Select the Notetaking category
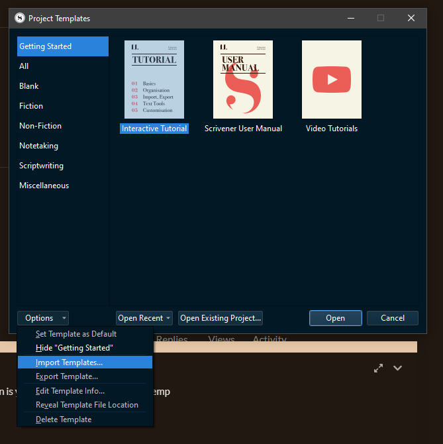 63,146
